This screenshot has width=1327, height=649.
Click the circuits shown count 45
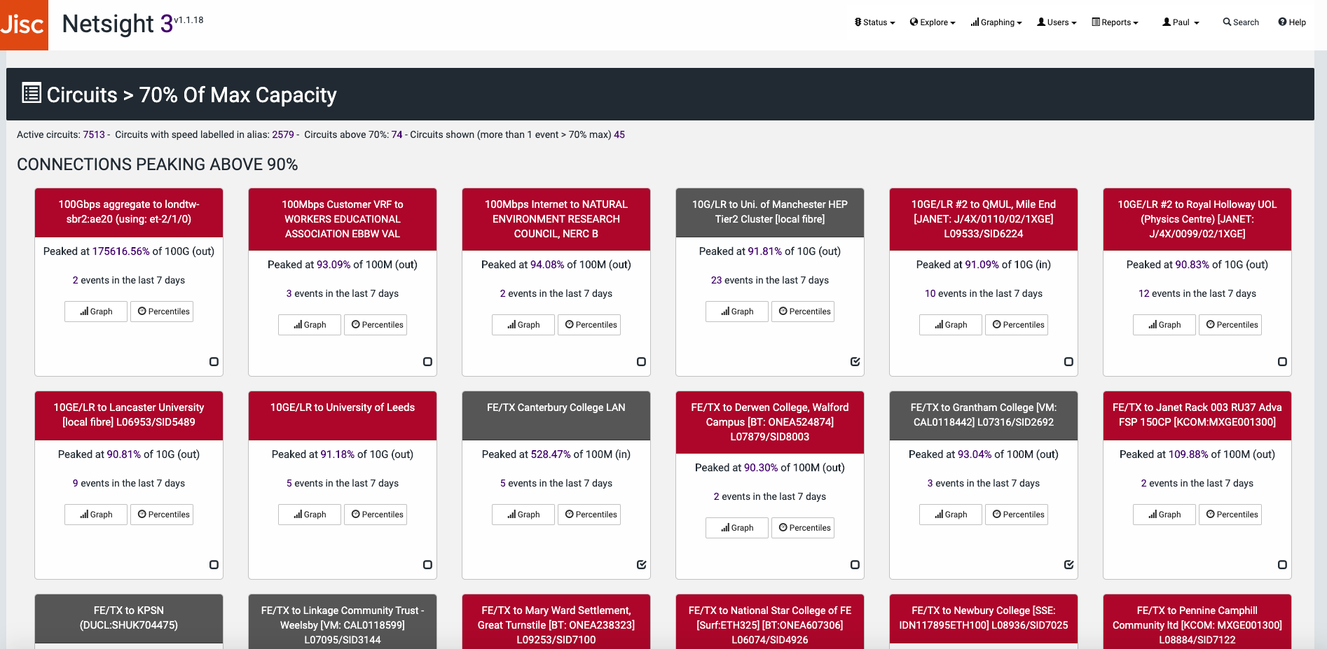619,134
